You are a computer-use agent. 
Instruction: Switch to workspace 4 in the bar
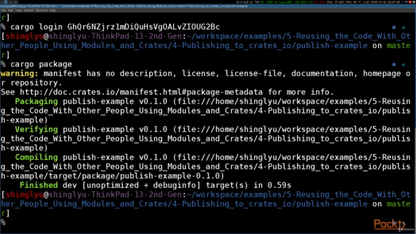(1, 2)
